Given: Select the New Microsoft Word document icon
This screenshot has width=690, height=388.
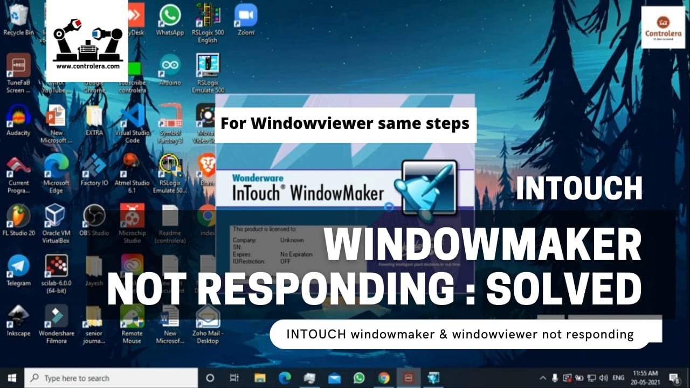Looking at the screenshot, I should [170, 324].
